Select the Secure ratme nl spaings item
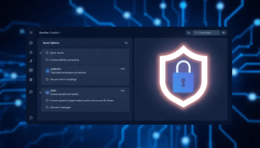Image resolution: width=260 pixels, height=148 pixels. pyautogui.click(x=63, y=79)
